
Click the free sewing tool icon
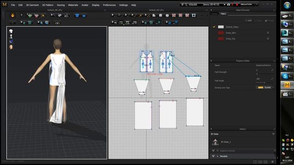[128, 22]
